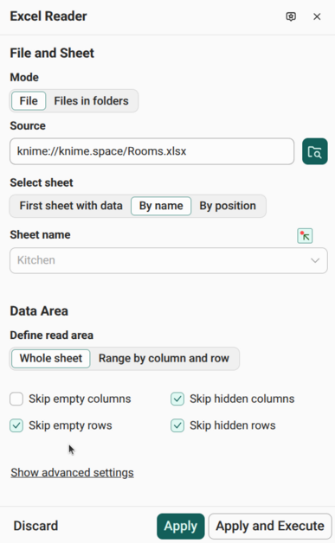Enable Skip empty columns checkbox
This screenshot has width=335, height=543.
click(16, 399)
